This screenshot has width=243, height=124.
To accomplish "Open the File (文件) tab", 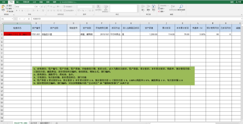I will point(4,2).
